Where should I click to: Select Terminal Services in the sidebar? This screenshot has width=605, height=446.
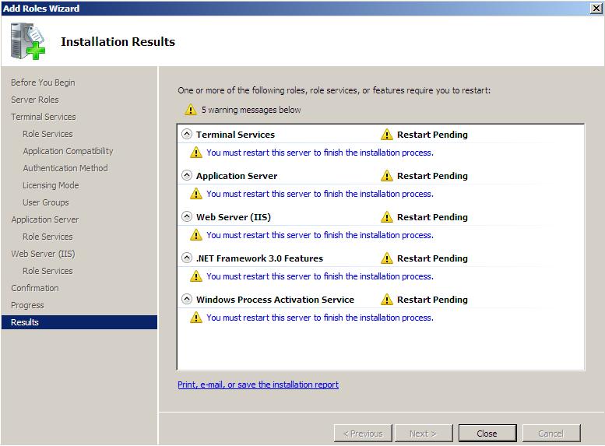coord(44,117)
